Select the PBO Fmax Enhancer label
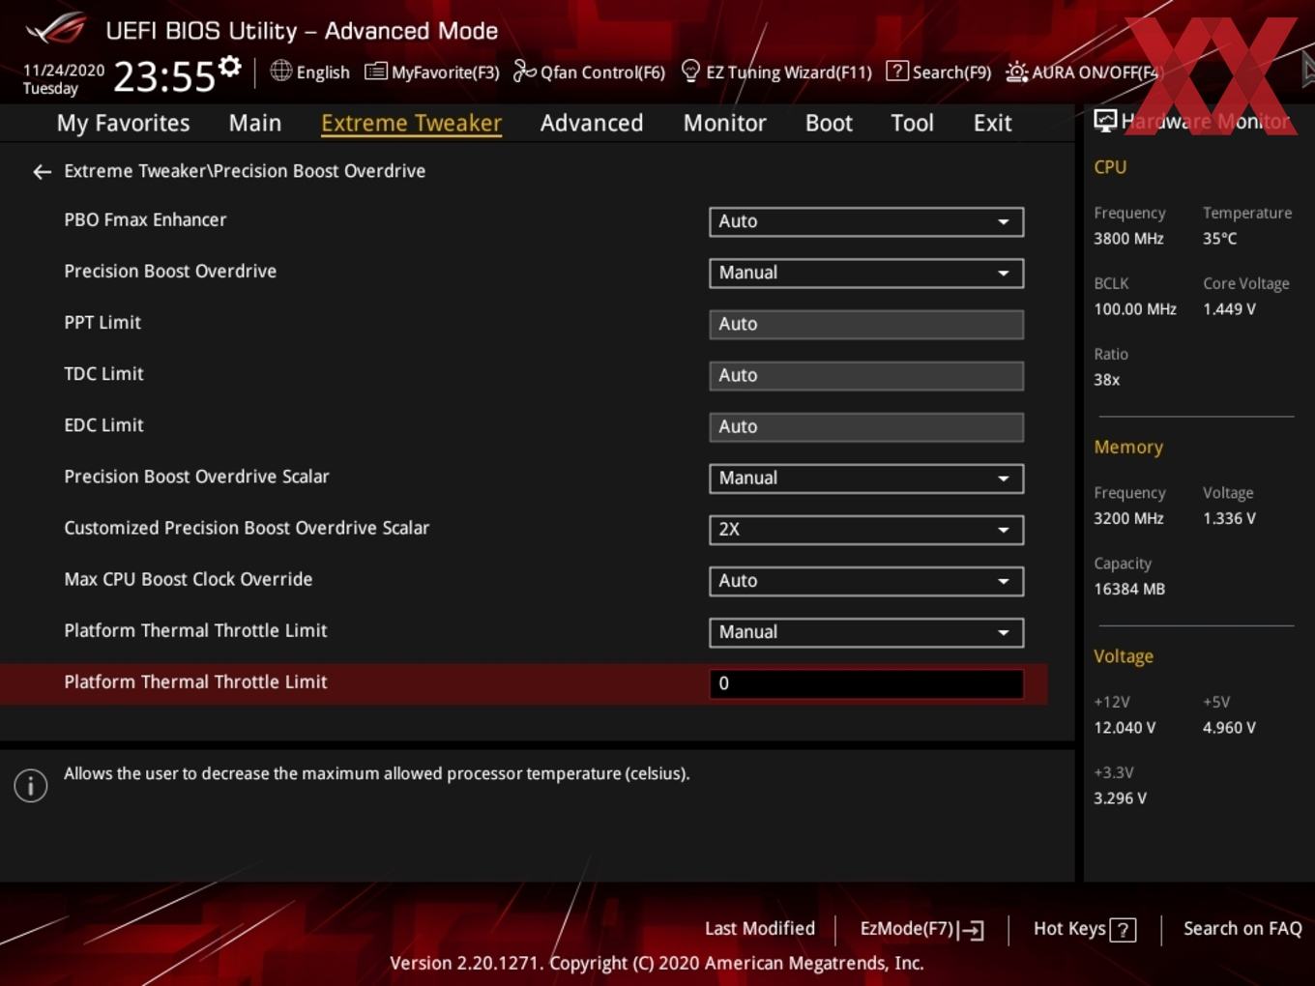This screenshot has height=986, width=1315. click(x=145, y=219)
